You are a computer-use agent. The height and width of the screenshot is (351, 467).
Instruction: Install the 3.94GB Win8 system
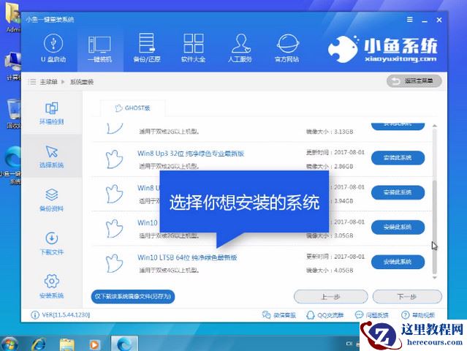coord(398,192)
